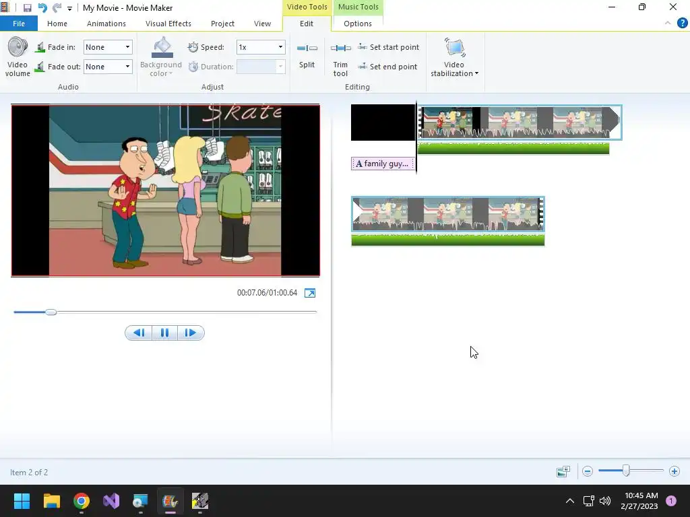690x517 pixels.
Task: Switch to the Home tab
Action: pyautogui.click(x=57, y=24)
